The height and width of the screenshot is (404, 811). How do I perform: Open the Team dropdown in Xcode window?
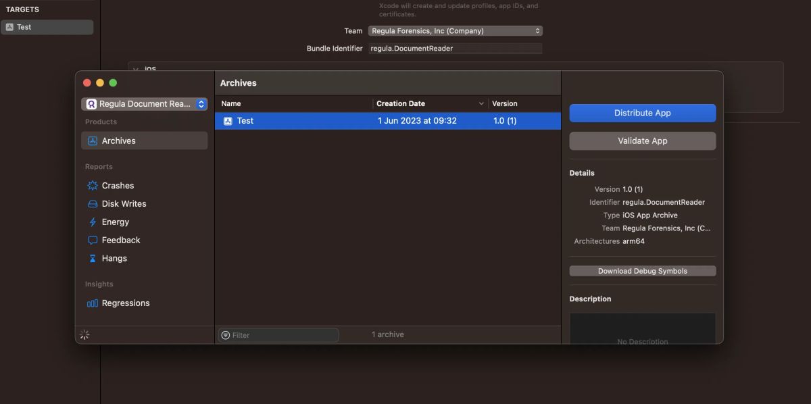tap(456, 31)
